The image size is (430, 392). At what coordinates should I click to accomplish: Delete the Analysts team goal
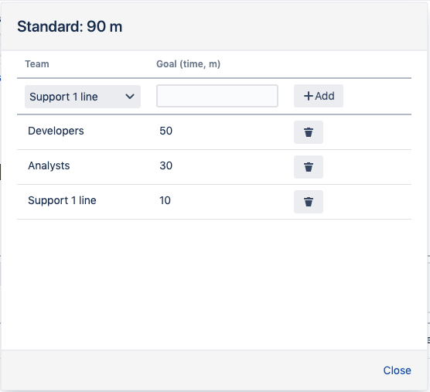pos(309,167)
